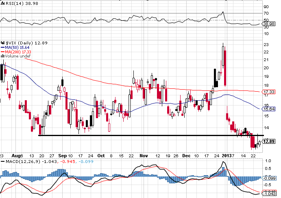Click the 14 price level on y-axis
Screen dimensions: 281x198
(266, 128)
